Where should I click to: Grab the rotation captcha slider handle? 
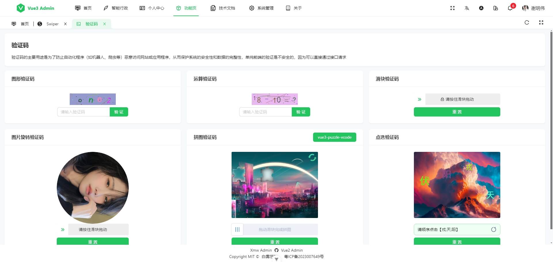coord(63,230)
